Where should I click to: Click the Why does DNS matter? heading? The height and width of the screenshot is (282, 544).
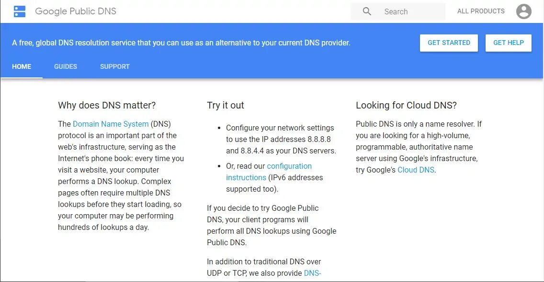tap(107, 105)
